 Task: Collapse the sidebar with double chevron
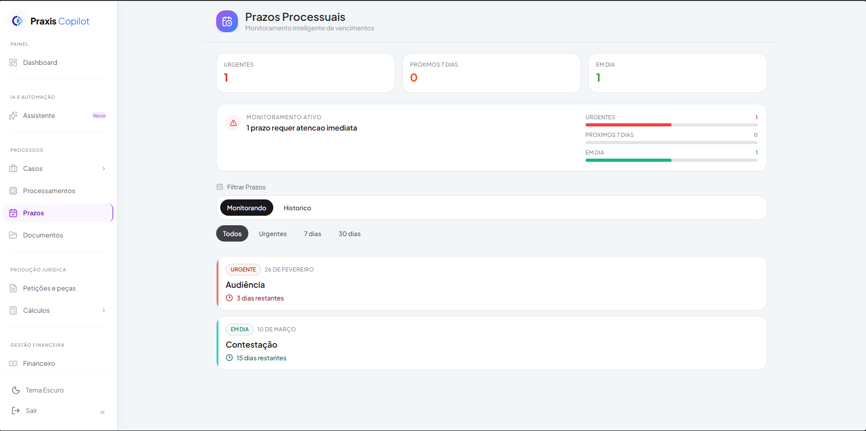tap(102, 412)
